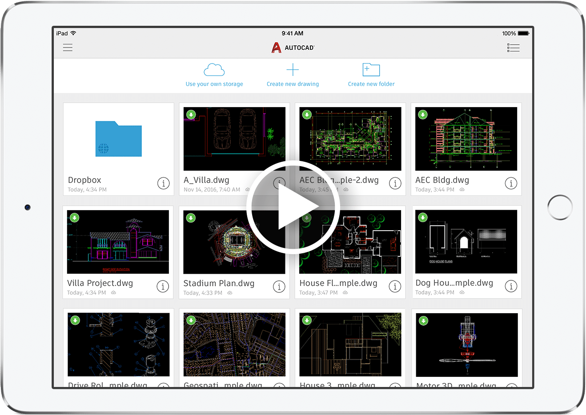Open AEC Bldg.dwg thumbnail

click(466, 139)
